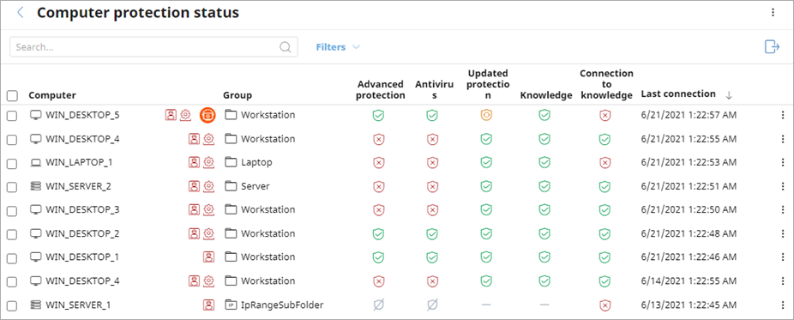This screenshot has height=320, width=794.
Task: Open the row menu for WIN_DESKTOP_2
Action: (782, 233)
